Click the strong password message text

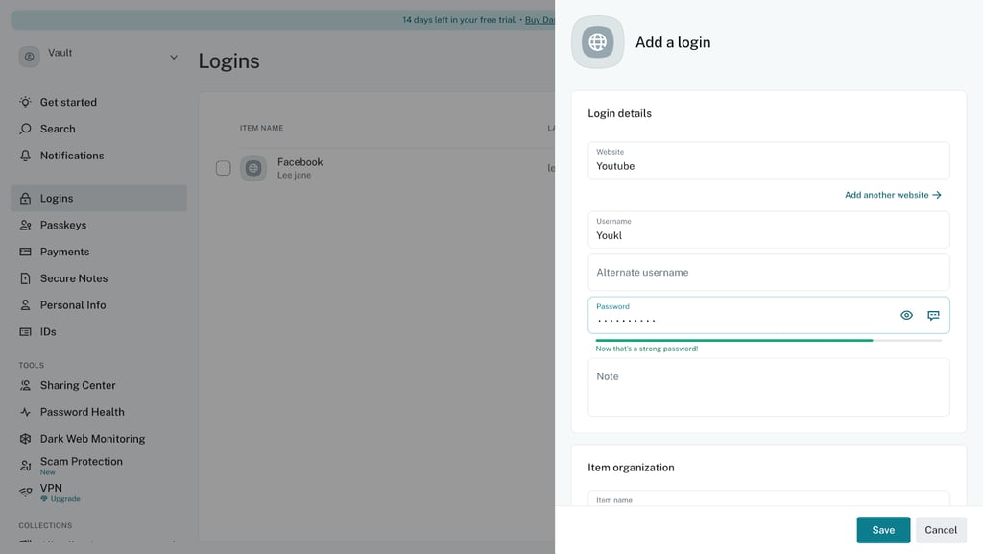pyautogui.click(x=646, y=349)
